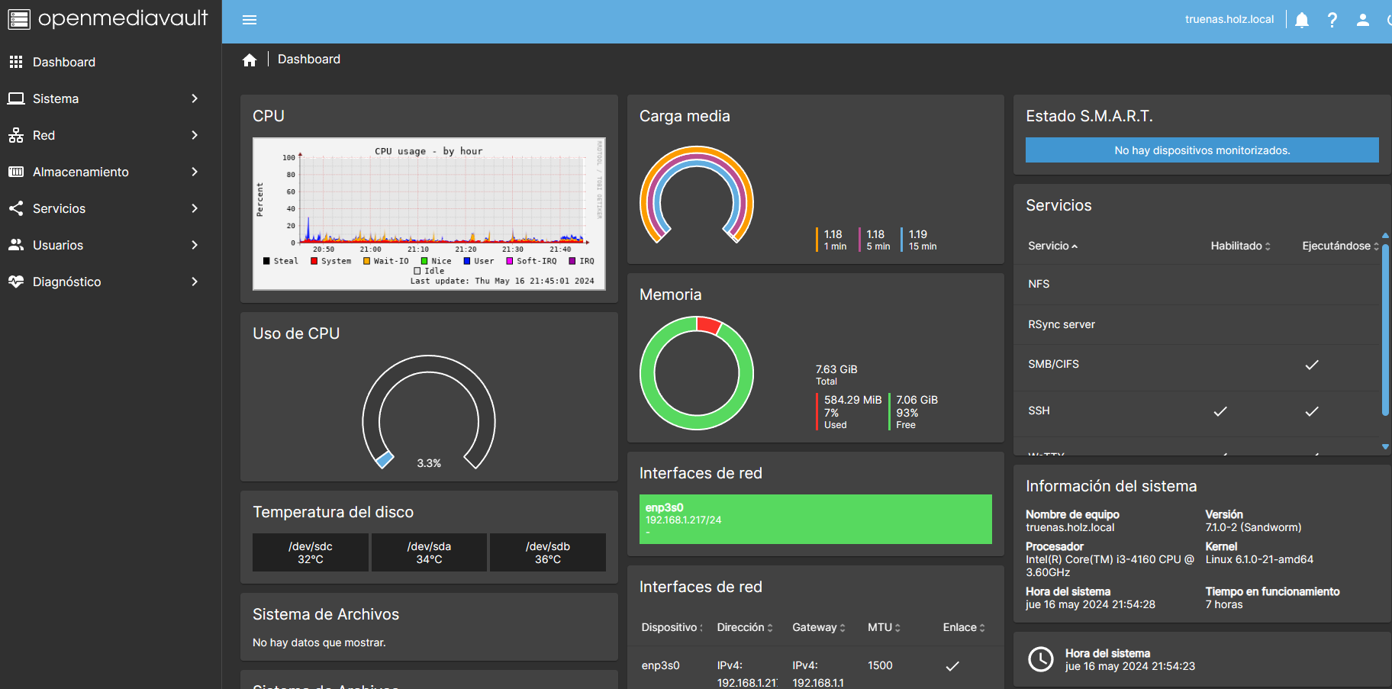Expand the Red menu chevron
The image size is (1392, 689).
(195, 135)
